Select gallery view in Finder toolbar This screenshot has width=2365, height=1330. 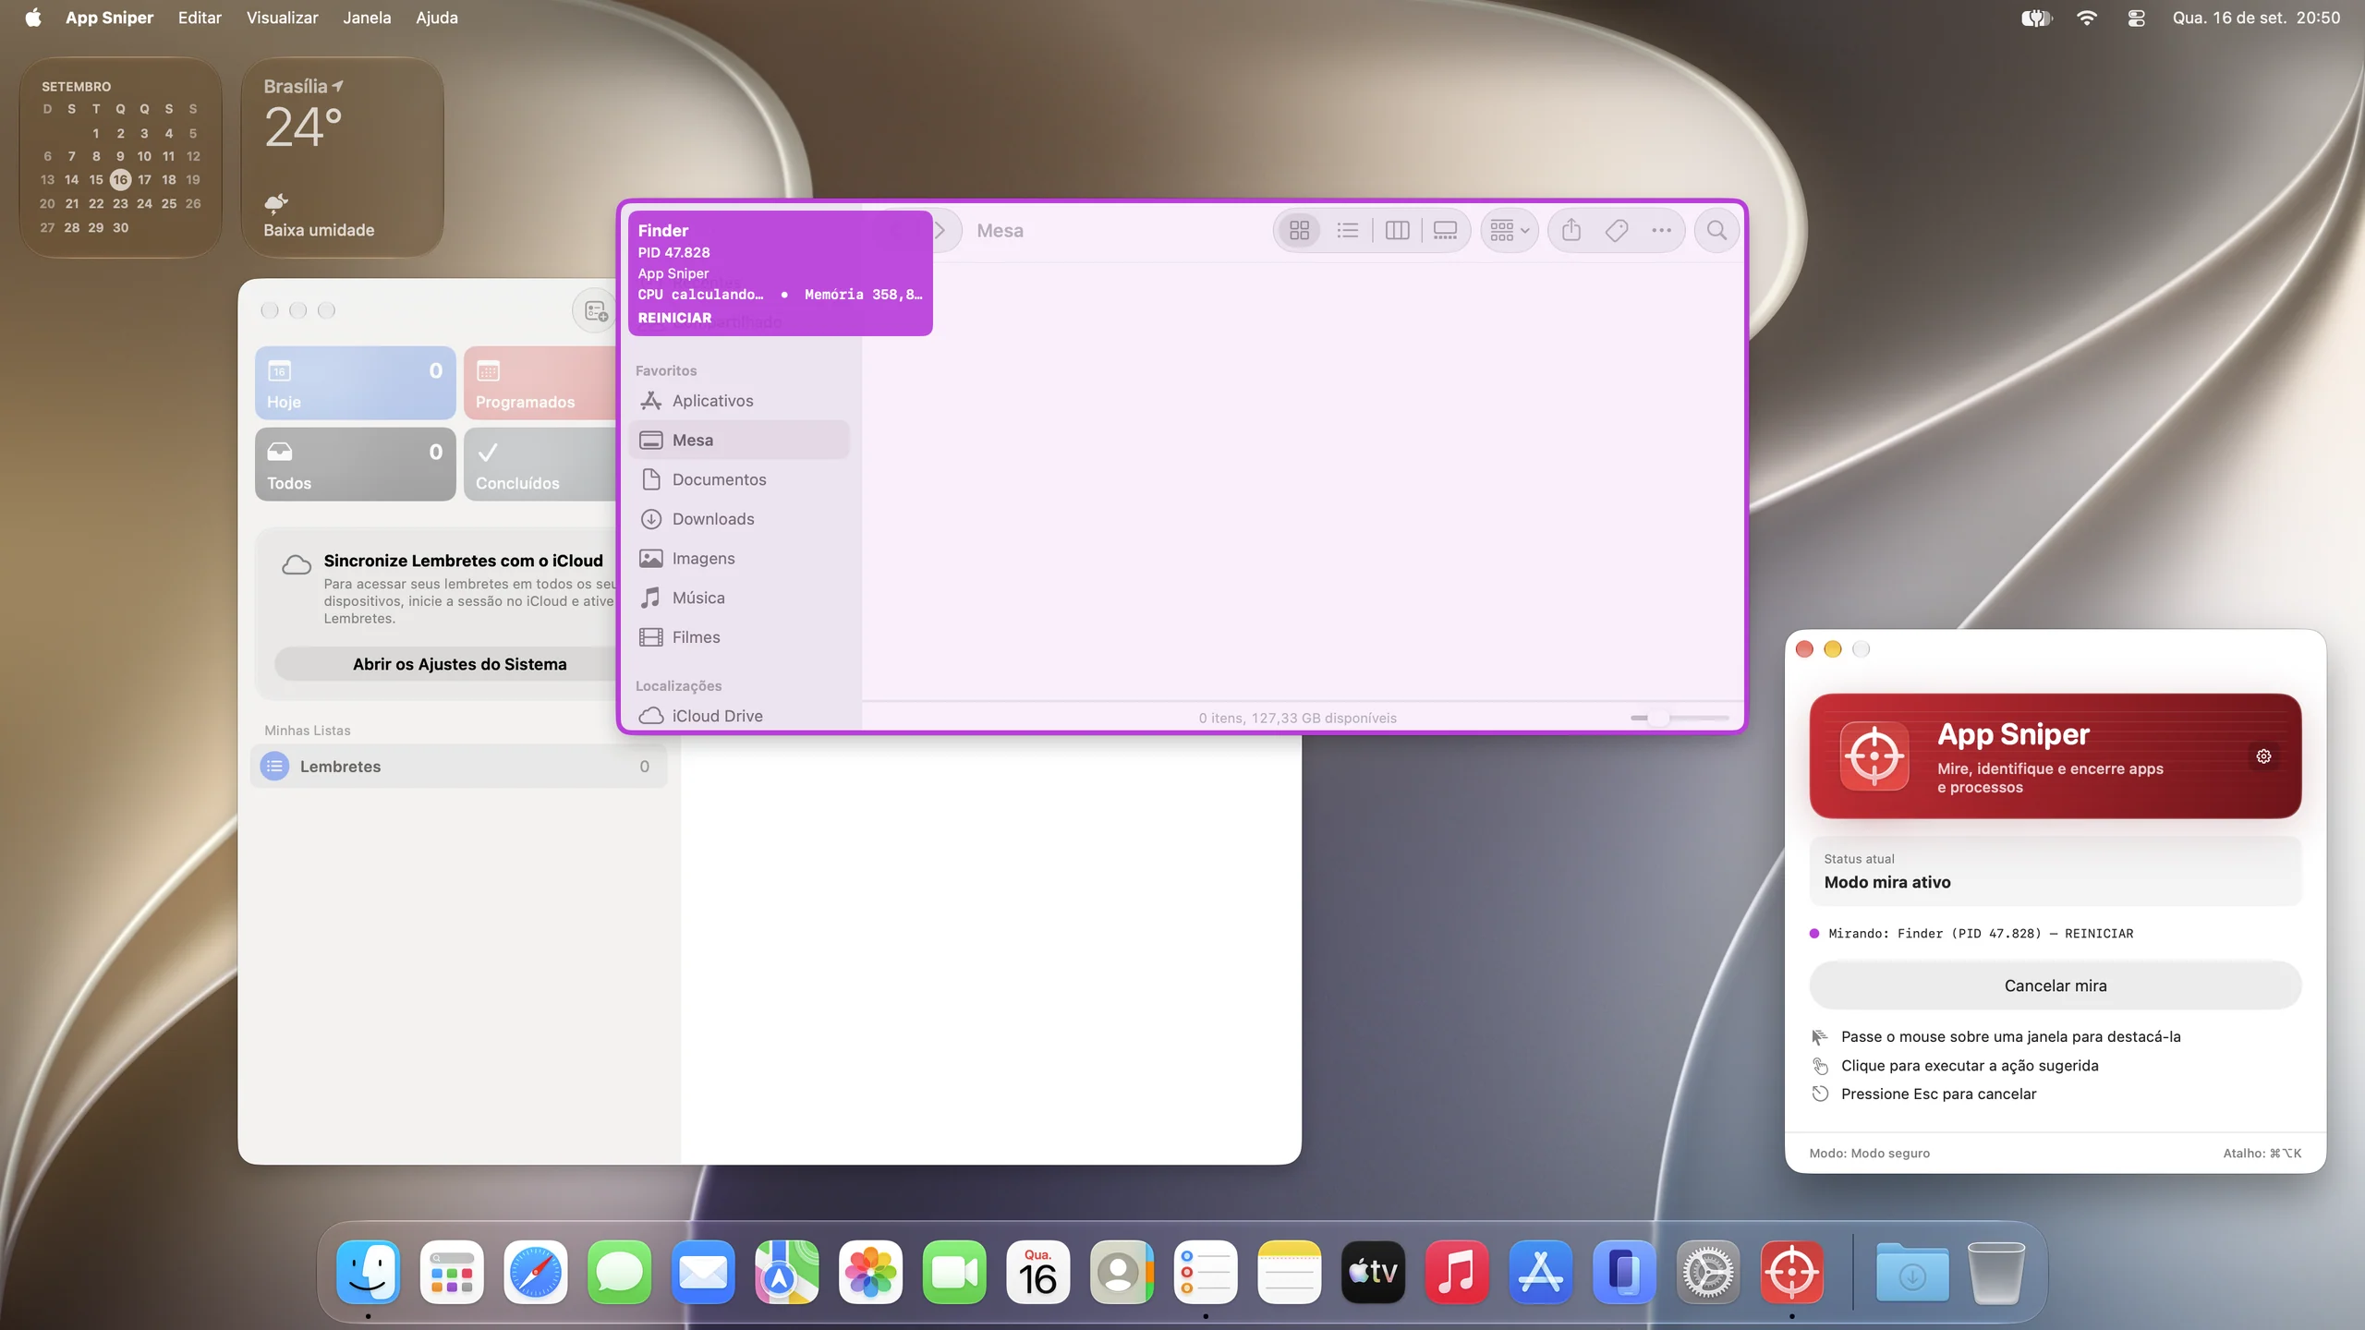[1445, 231]
